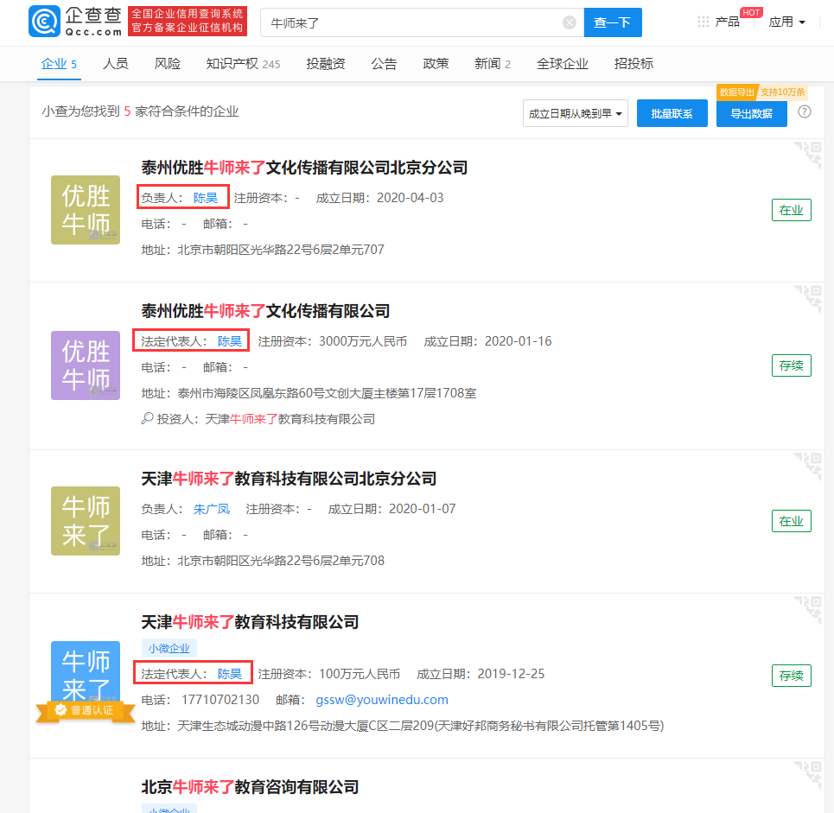Click the 存续 status badge of 天津牛师来了教育科技有限公司
Image resolution: width=834 pixels, height=813 pixels.
(x=792, y=676)
